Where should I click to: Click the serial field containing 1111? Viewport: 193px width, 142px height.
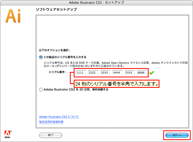coord(81,73)
